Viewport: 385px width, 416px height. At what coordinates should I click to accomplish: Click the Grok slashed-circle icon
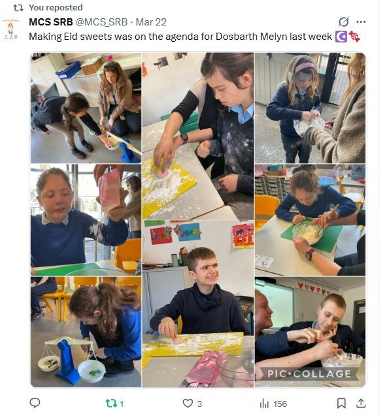tap(344, 22)
